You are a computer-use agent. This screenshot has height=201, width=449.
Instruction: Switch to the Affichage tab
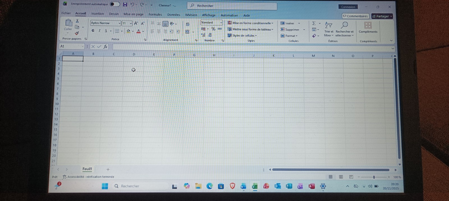pos(209,15)
